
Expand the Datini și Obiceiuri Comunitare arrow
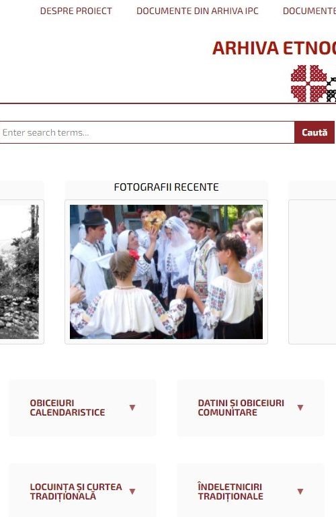[x=300, y=408]
